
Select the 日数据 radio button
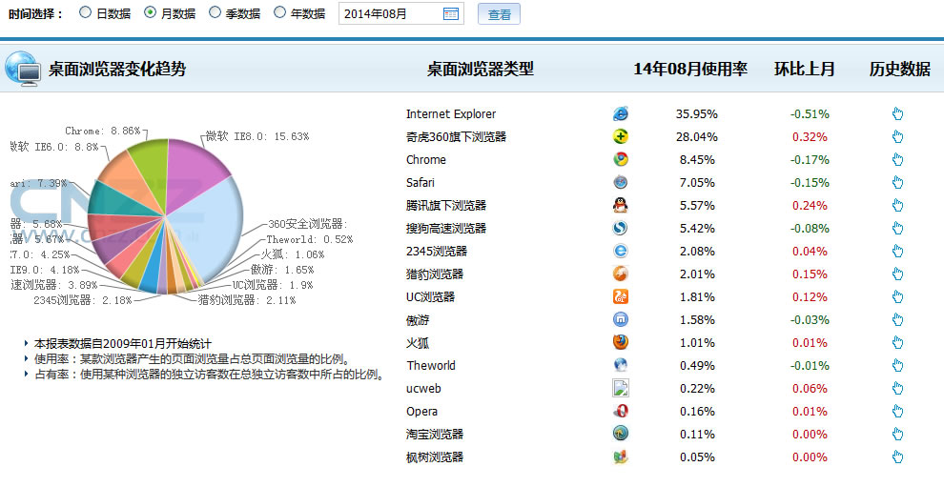coord(86,13)
